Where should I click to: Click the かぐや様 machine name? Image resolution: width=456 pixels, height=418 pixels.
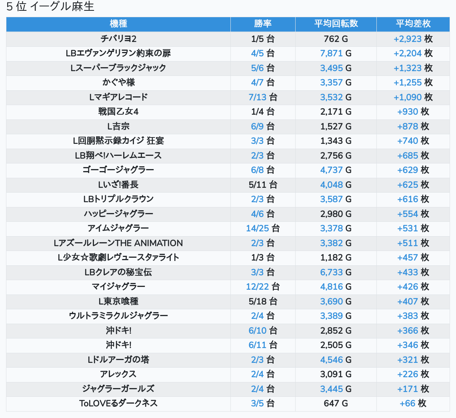coord(118,82)
